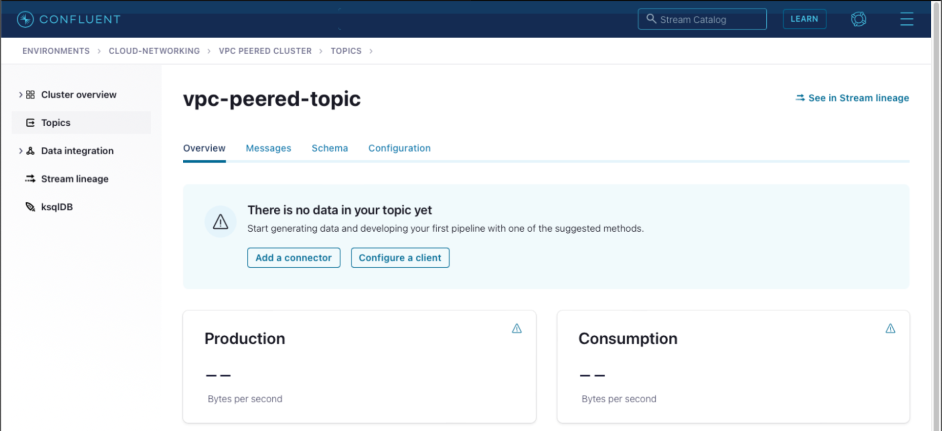
Task: Click the warning icon on Consumption card
Action: 890,329
